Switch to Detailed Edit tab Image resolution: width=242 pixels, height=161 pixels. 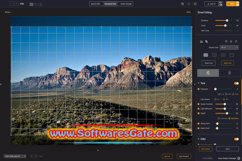pos(110,4)
